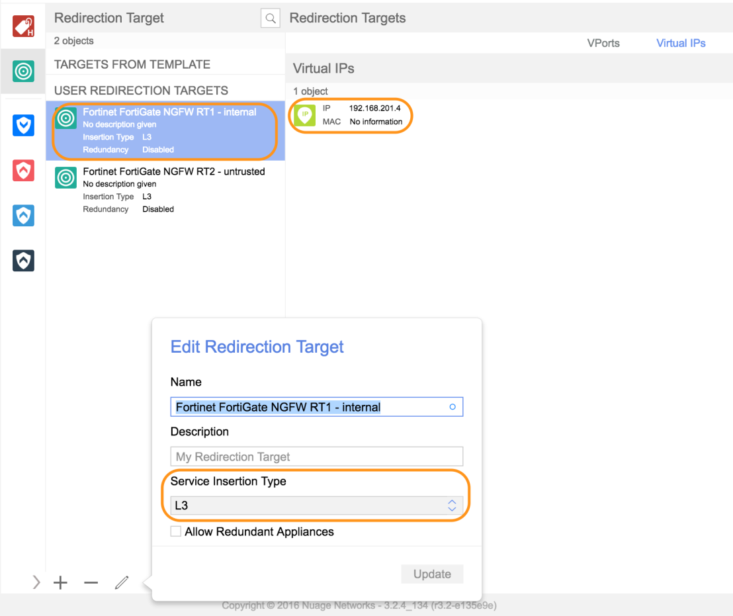Click the MAC "No information" value
733x616 pixels.
pos(376,122)
